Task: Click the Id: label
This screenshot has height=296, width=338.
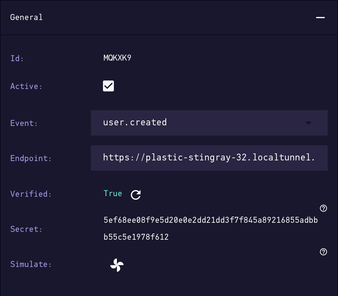Action: tap(17, 58)
